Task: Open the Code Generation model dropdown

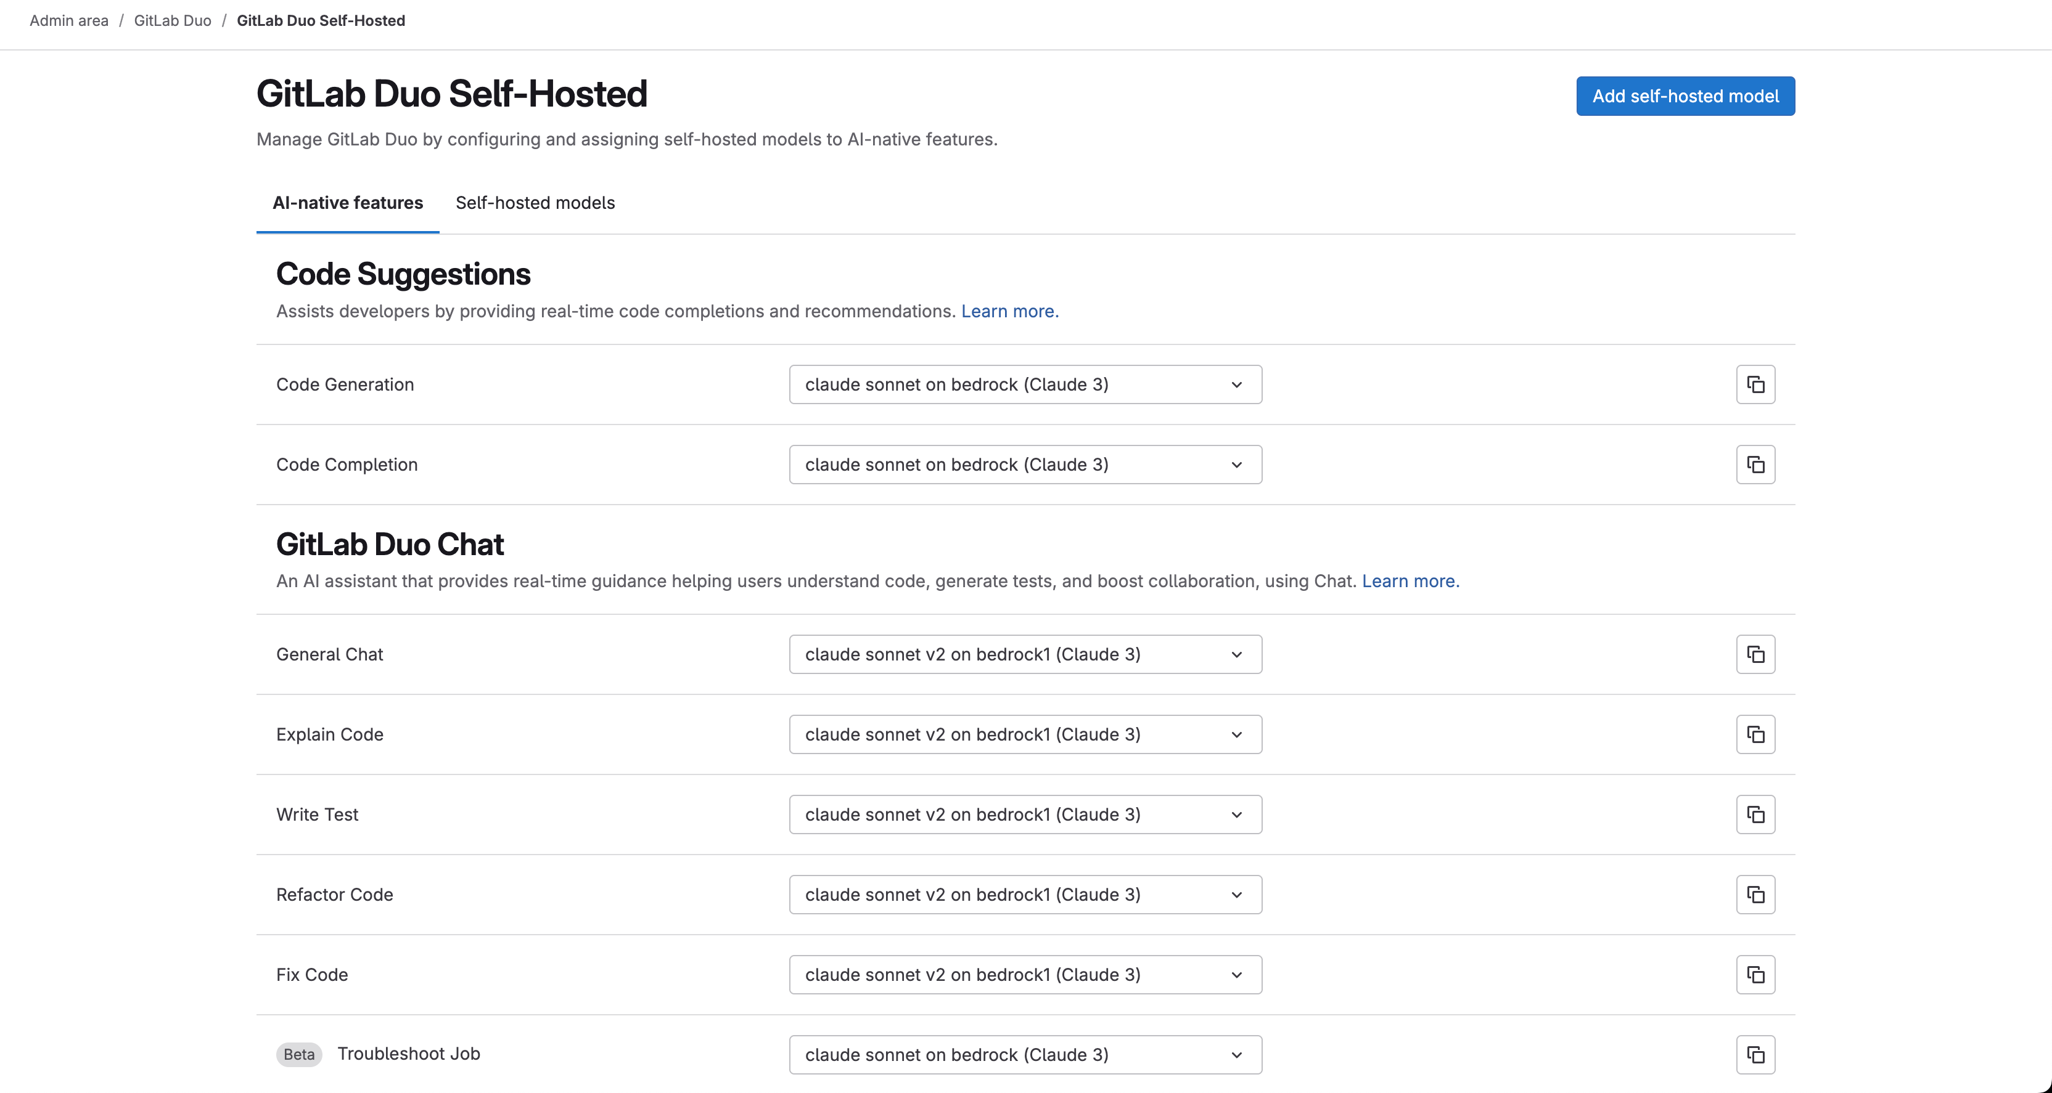Action: pyautogui.click(x=1025, y=384)
